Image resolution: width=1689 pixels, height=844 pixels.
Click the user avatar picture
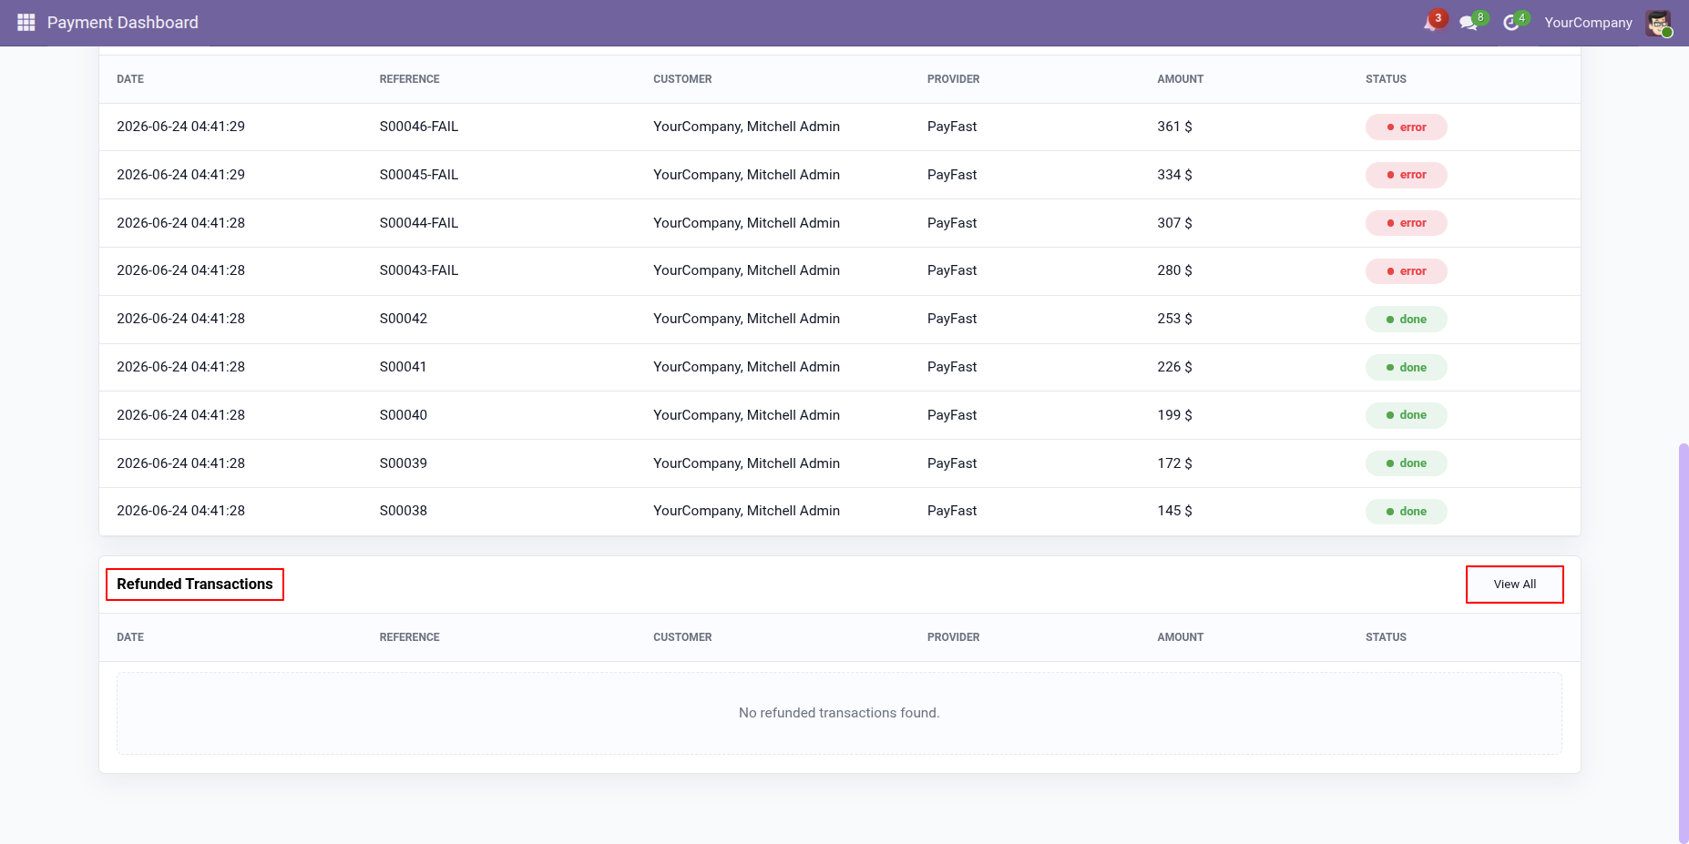click(1658, 23)
